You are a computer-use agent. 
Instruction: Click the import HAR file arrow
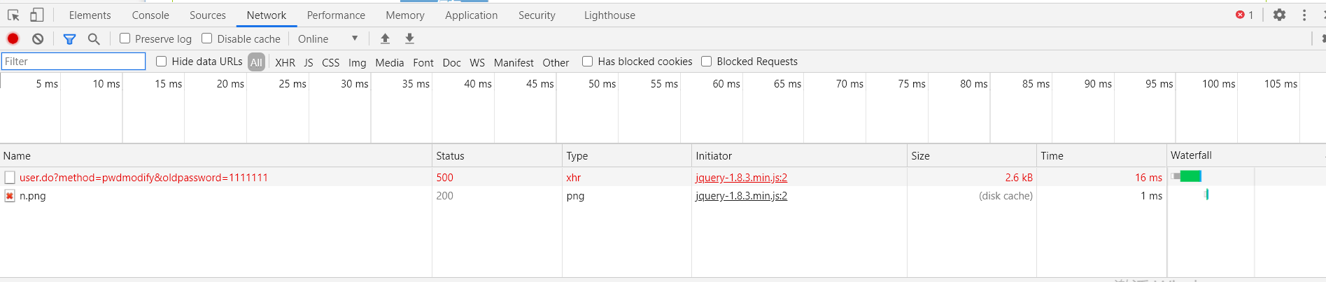click(x=385, y=38)
